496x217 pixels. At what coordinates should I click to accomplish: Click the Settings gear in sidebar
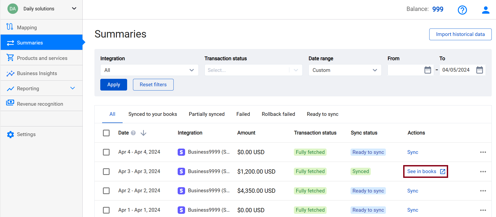pyautogui.click(x=10, y=134)
